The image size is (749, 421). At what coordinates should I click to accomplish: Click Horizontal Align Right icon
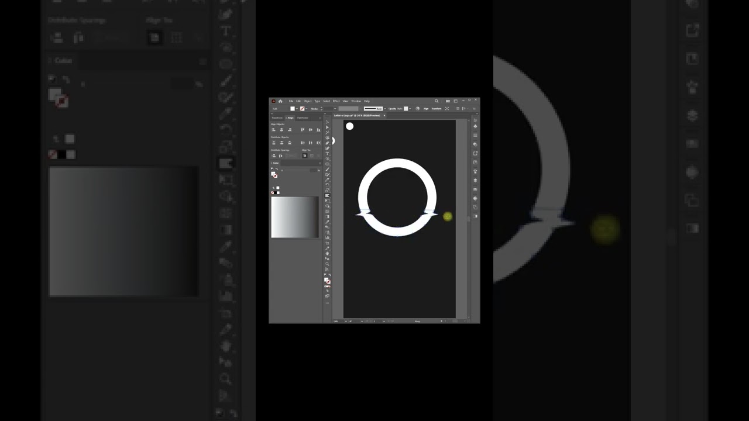coord(290,130)
